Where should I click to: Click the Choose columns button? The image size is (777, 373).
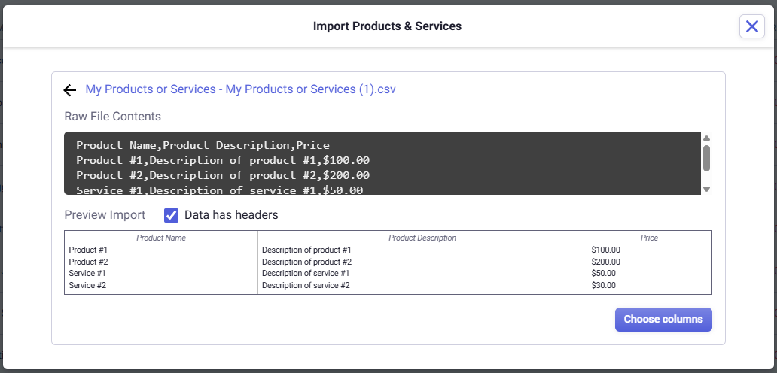(x=663, y=319)
